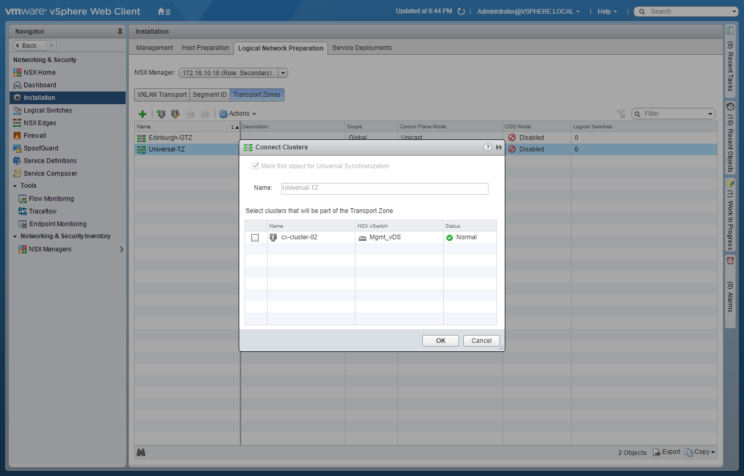Pin the Navigator panel with pushpin icon

(x=120, y=32)
